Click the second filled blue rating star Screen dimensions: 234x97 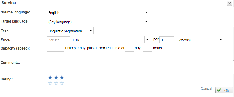(56, 78)
